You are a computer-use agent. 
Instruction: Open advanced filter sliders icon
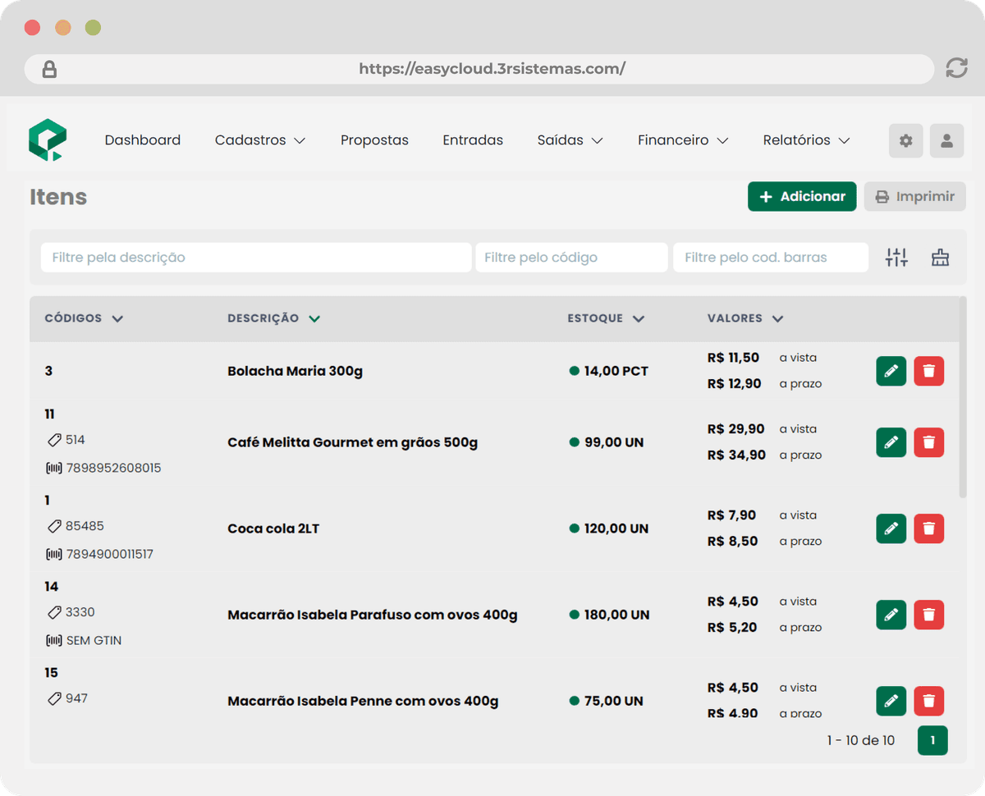[896, 258]
